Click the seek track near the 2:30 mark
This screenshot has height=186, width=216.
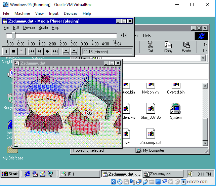(63, 36)
